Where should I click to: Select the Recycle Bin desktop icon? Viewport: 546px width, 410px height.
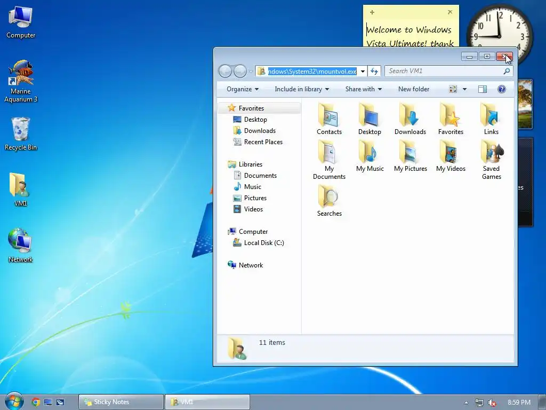[21, 134]
